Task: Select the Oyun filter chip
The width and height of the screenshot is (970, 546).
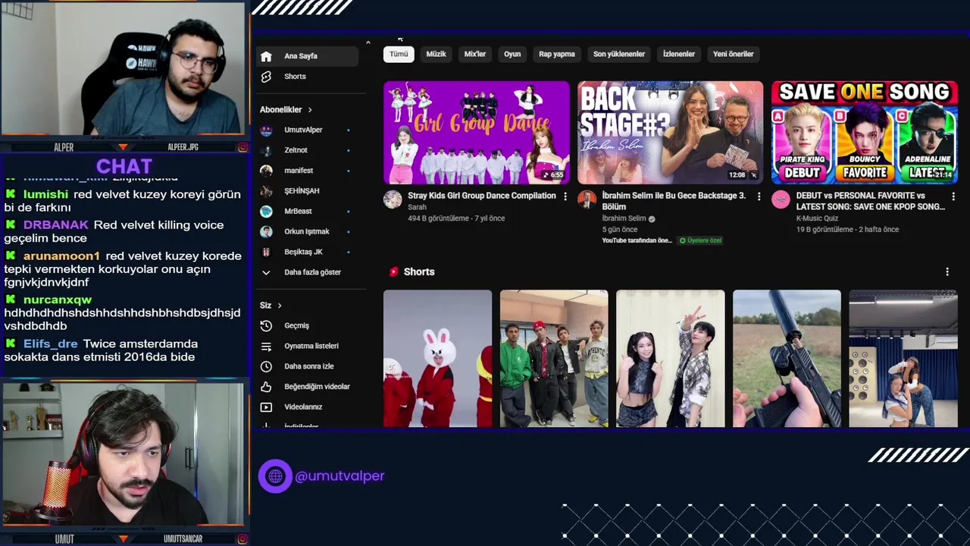Action: point(512,54)
